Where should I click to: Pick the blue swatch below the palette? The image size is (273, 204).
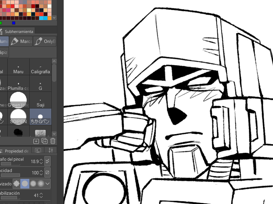pos(14,23)
